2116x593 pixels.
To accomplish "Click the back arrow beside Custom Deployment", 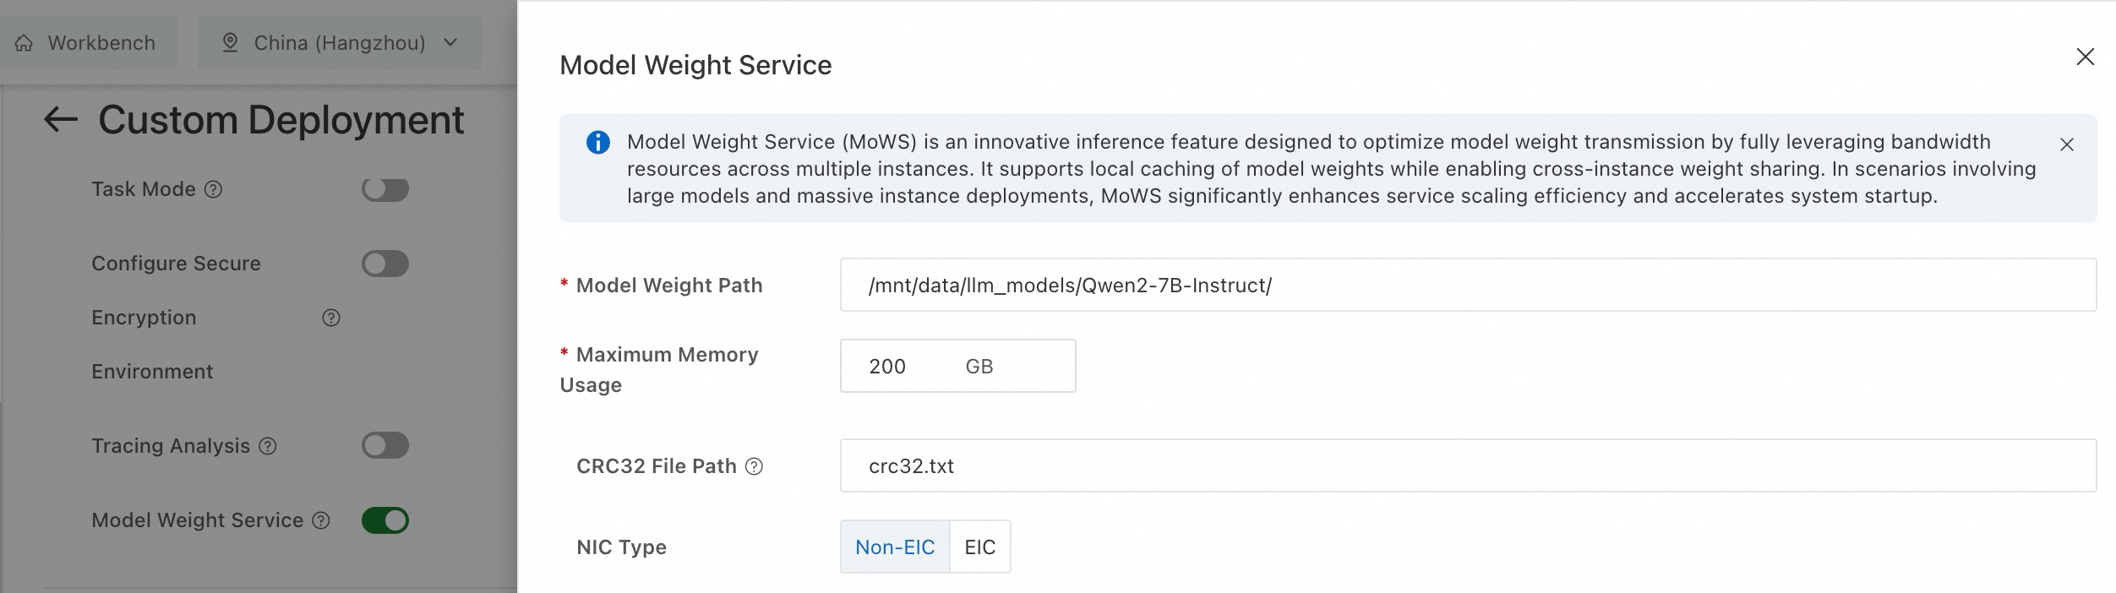I will pos(61,119).
